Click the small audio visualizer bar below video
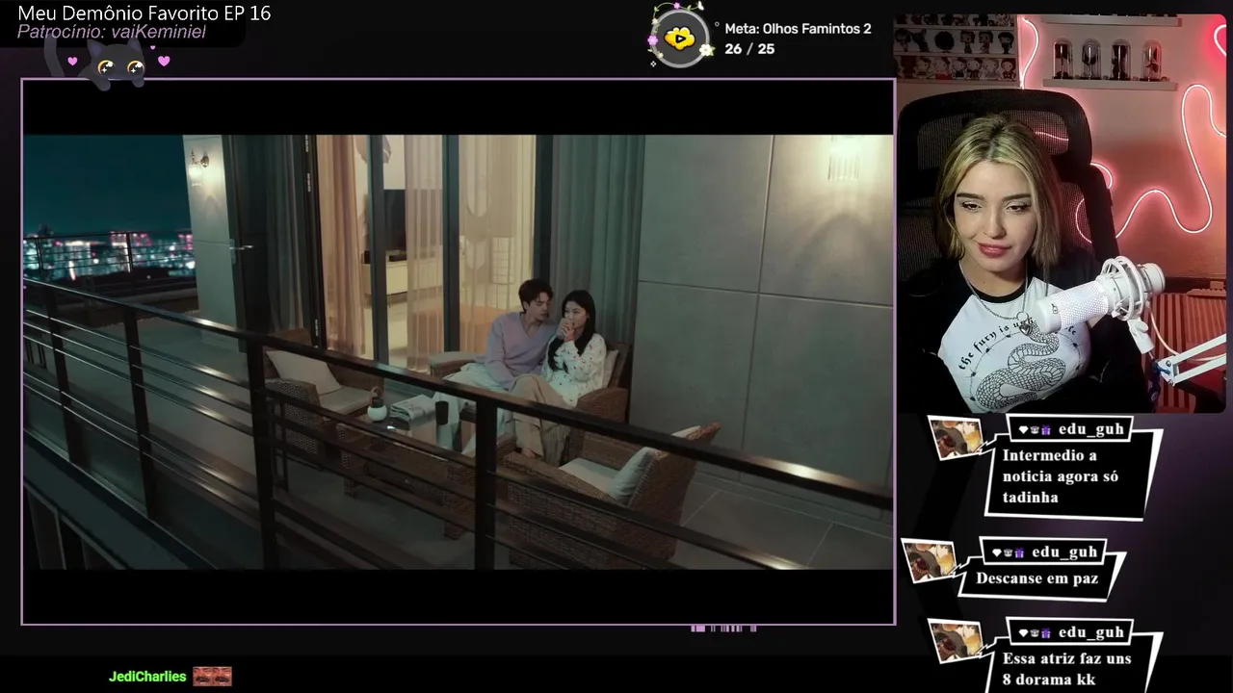This screenshot has width=1233, height=693. 723,629
